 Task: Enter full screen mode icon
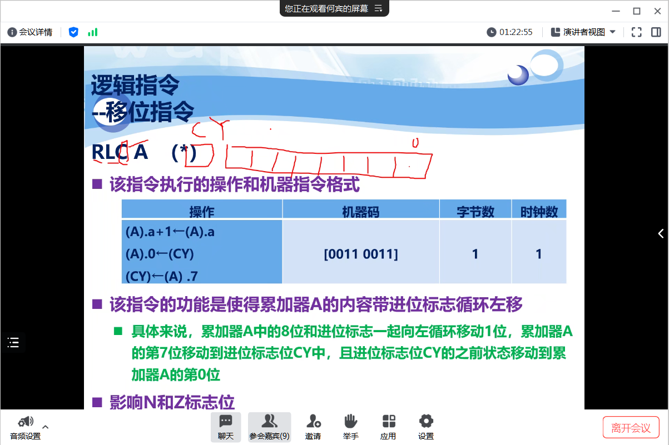click(x=637, y=32)
